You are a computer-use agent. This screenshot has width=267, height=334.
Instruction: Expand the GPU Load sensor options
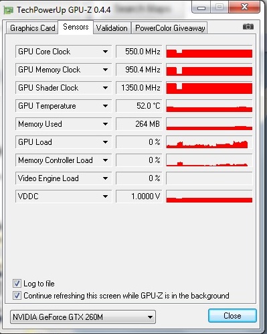pos(105,142)
